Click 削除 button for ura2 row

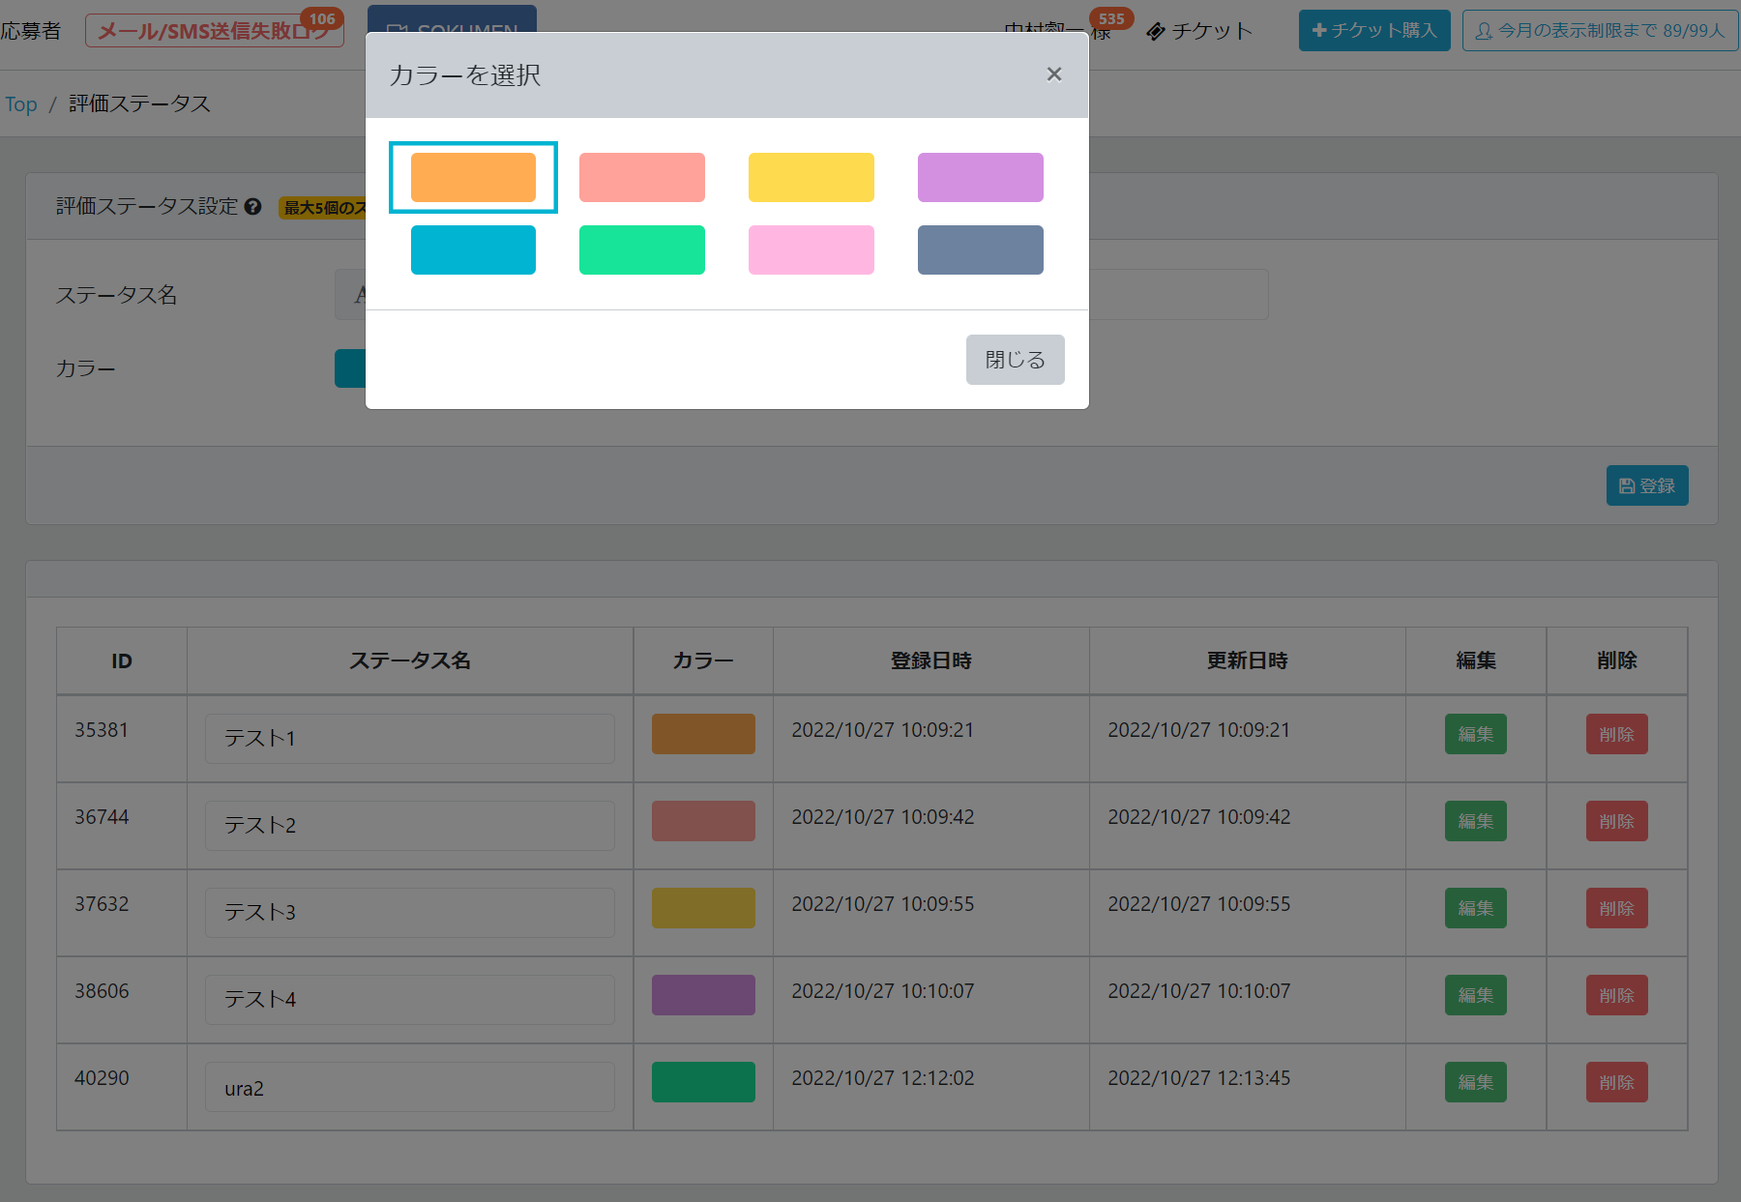[x=1616, y=1082]
